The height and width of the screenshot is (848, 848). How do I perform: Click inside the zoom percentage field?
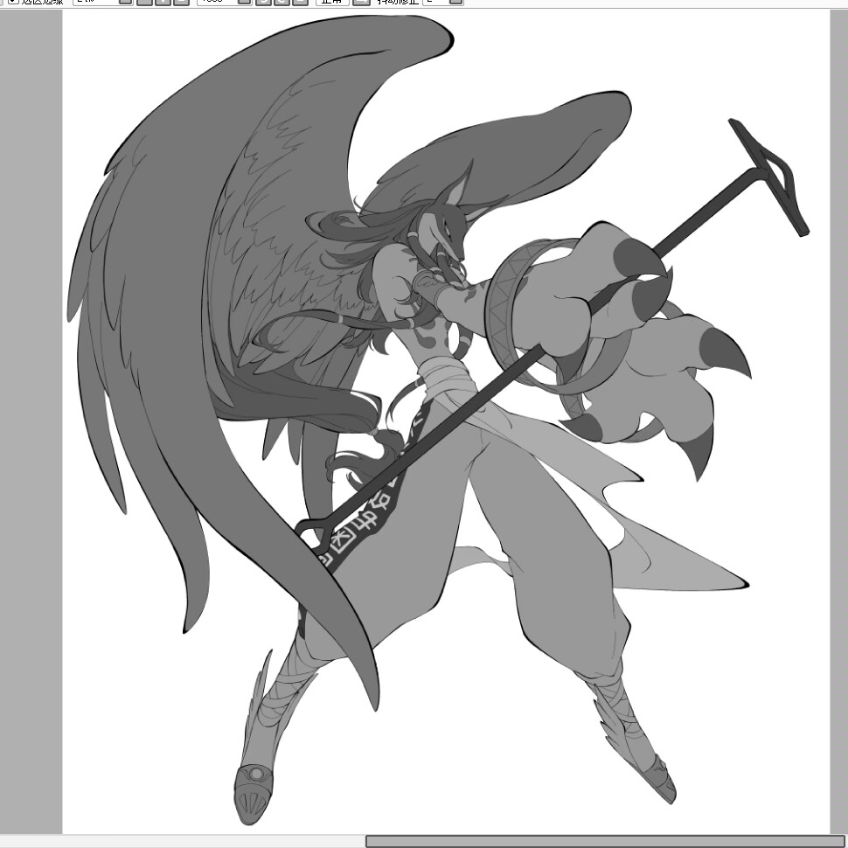coord(94,1)
